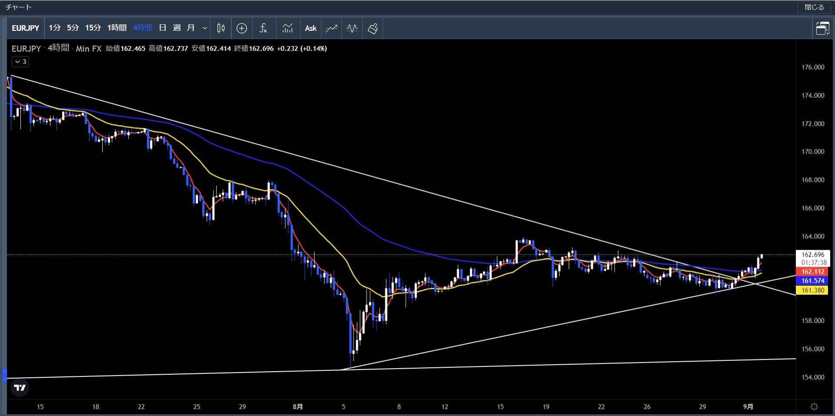Click the EURJPY chart legend title
This screenshot has width=835, height=416.
tap(26, 49)
